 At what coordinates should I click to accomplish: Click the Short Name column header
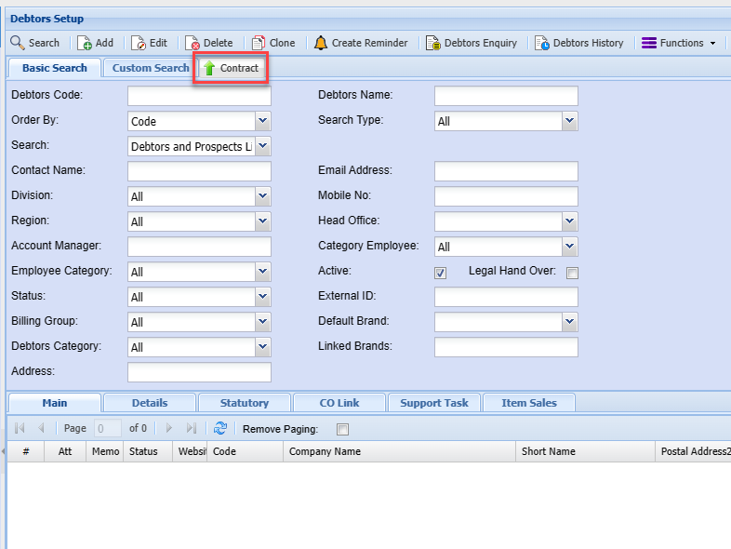coord(585,451)
